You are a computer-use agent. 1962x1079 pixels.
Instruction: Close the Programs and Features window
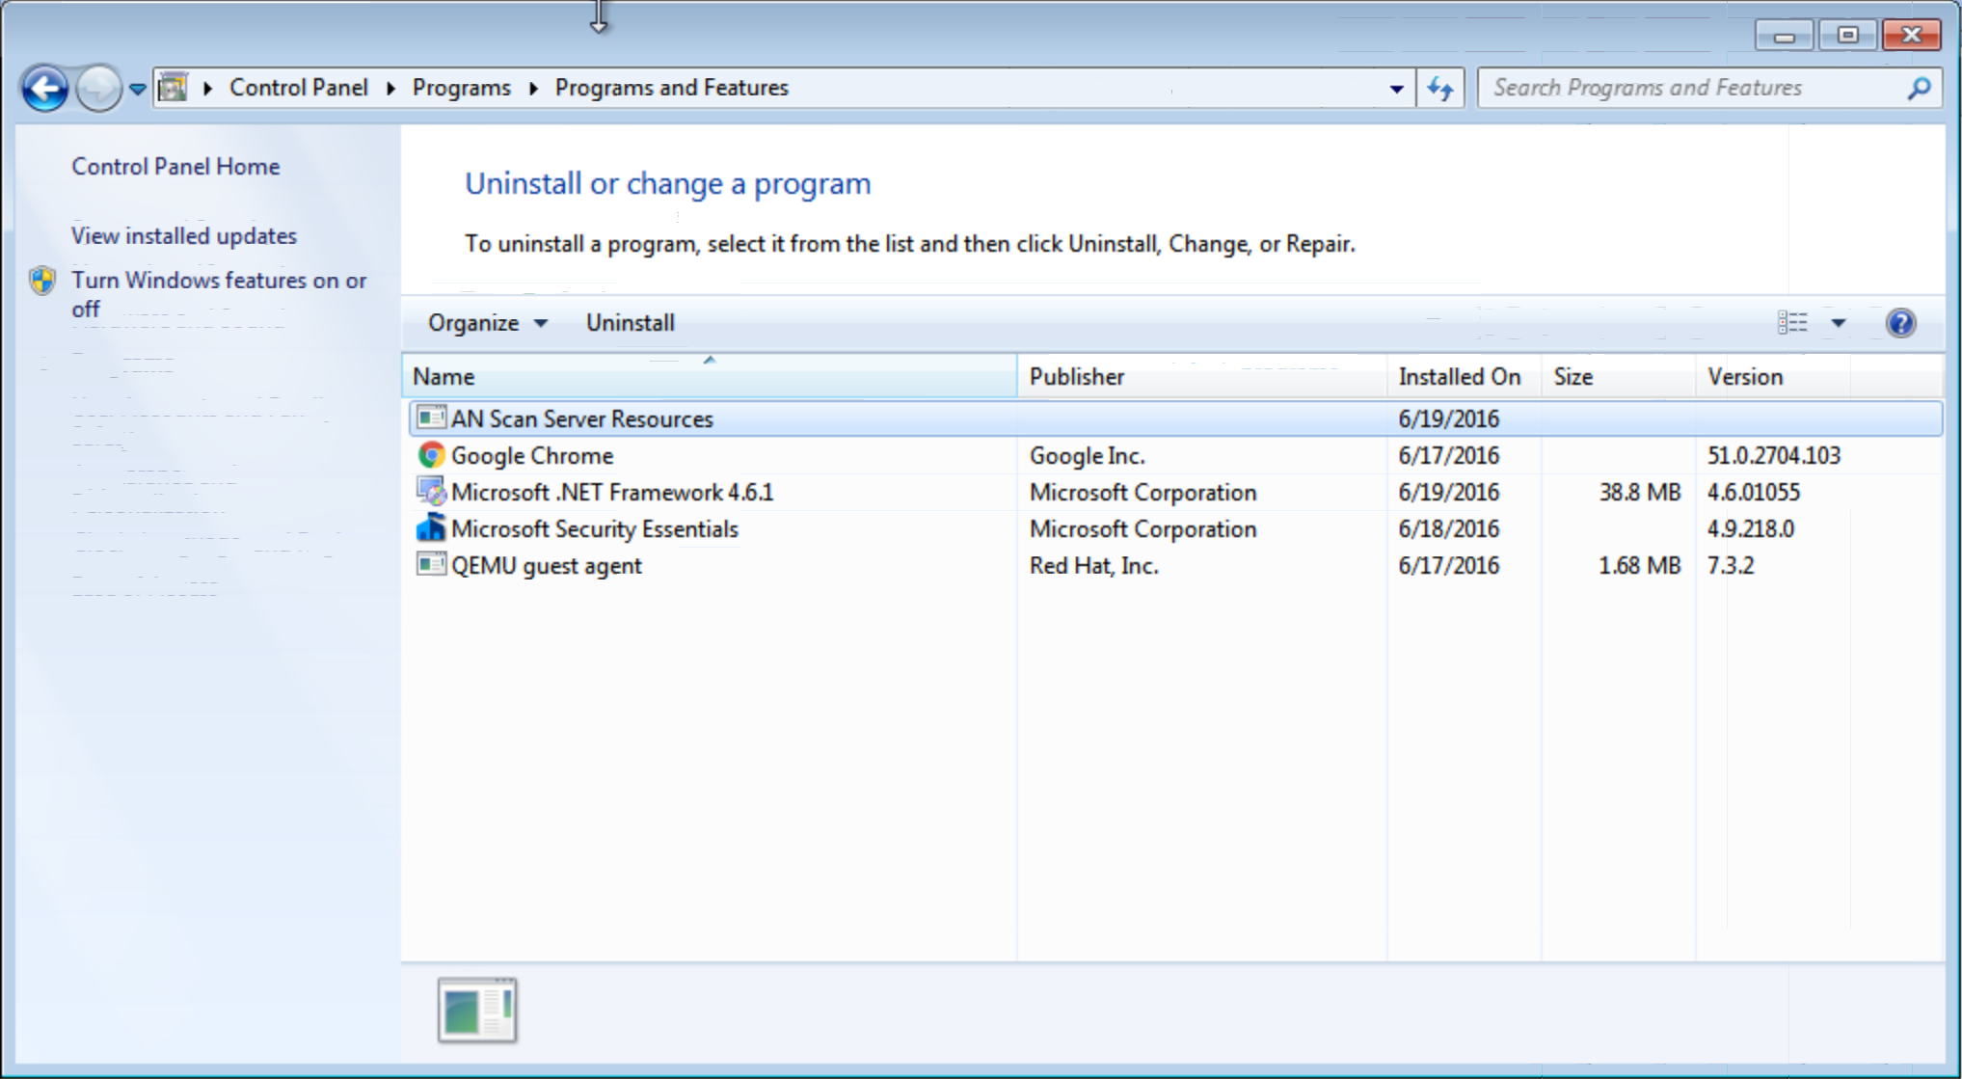[x=1911, y=36]
